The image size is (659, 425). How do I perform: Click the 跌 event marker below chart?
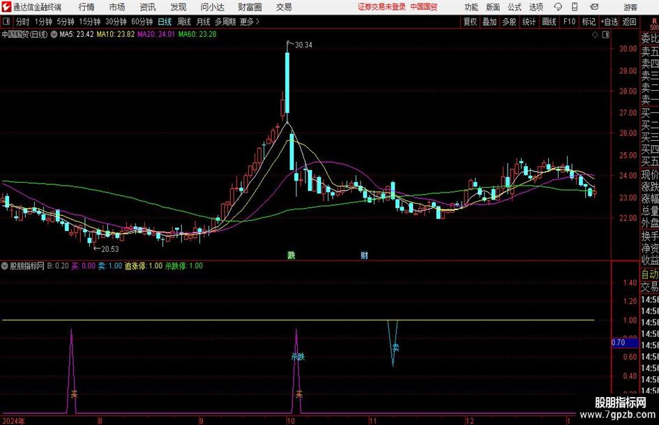pyautogui.click(x=291, y=255)
